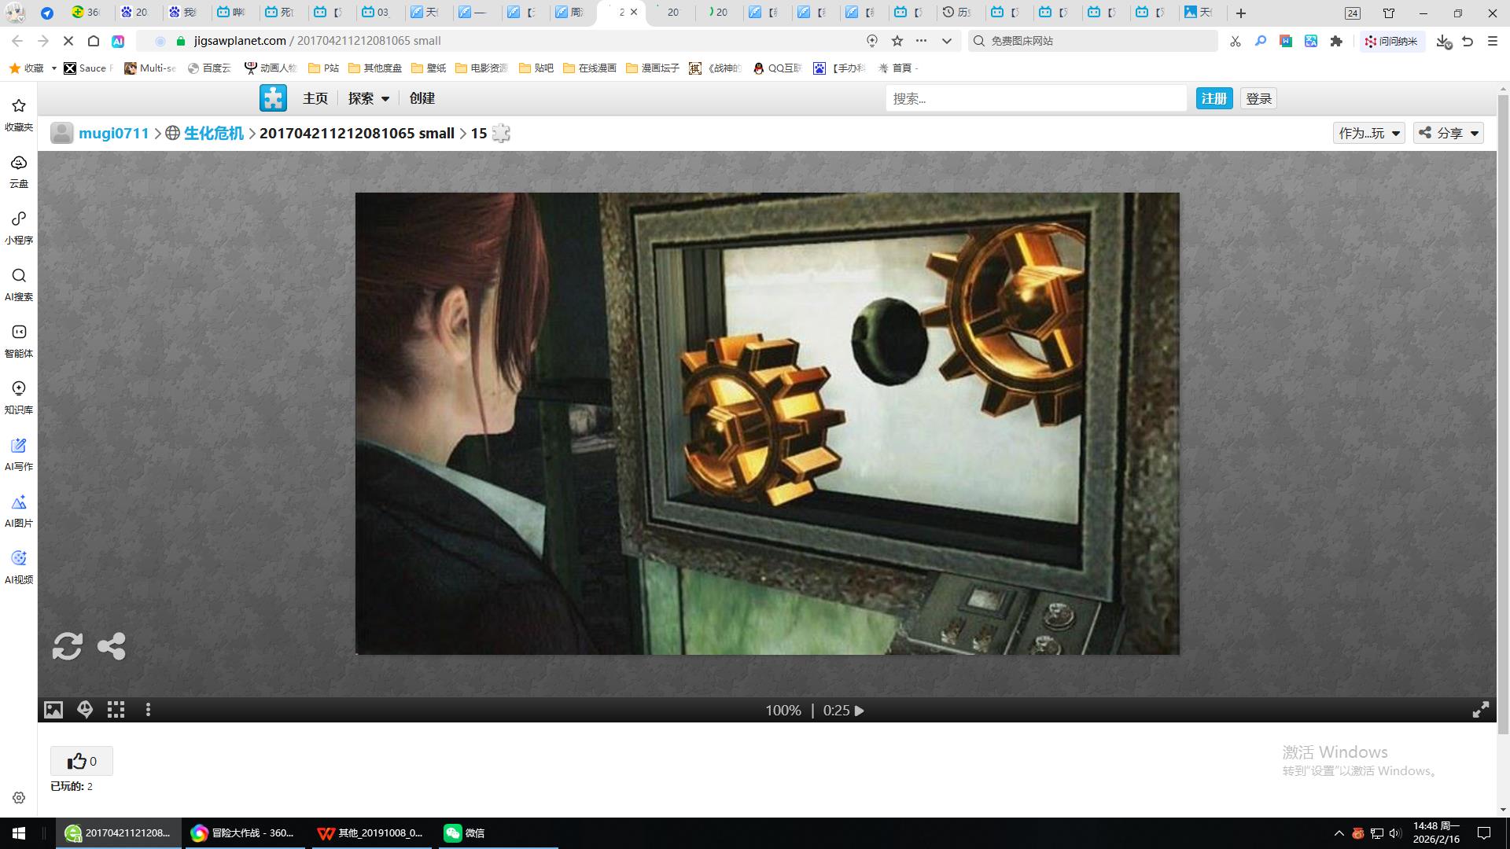1510x849 pixels.
Task: Enter fullscreen puzzle mode
Action: coord(1480,710)
